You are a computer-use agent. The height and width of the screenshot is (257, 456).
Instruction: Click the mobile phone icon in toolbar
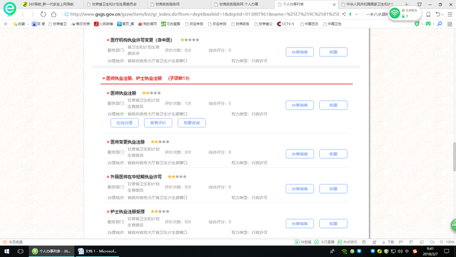pyautogui.click(x=428, y=14)
